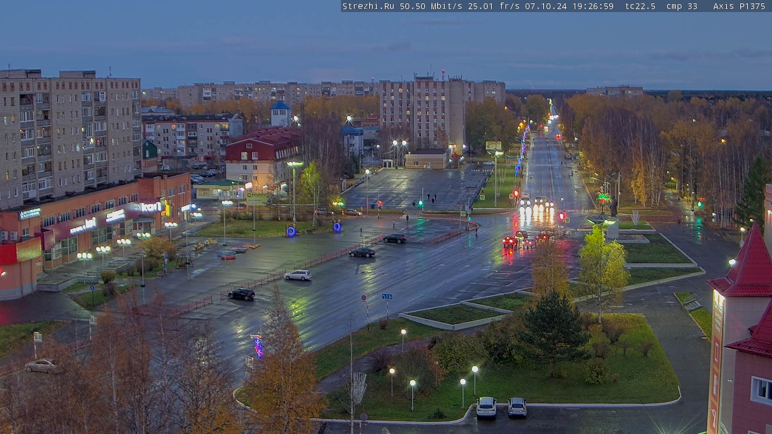
Task: Click the 19:26:59 timestamp
Action: pyautogui.click(x=593, y=6)
